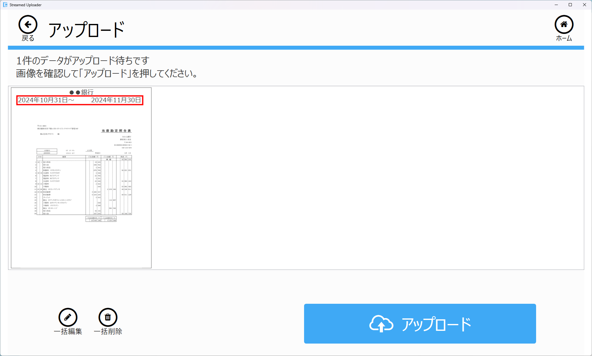Viewport: 592px width, 356px height.
Task: Minimize the Streamed Uploader window
Action: pyautogui.click(x=556, y=5)
